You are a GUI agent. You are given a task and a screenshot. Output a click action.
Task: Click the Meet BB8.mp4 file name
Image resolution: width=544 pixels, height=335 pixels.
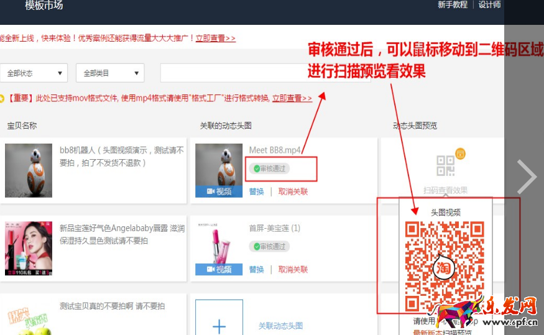pos(275,150)
